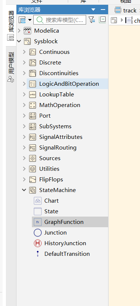
Task: Expand the Port package
Action: (24, 116)
